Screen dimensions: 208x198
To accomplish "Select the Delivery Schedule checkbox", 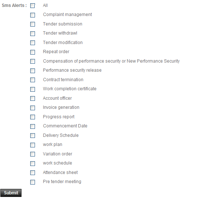I will coord(32,135).
